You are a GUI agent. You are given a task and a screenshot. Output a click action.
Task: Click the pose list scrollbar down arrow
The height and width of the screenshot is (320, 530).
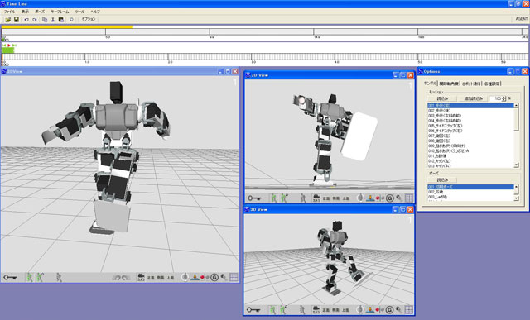coord(516,198)
